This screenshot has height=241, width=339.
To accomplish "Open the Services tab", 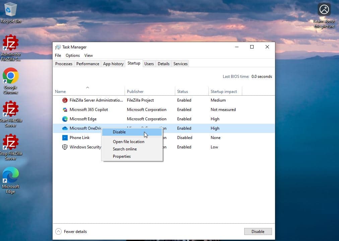I will click(180, 64).
